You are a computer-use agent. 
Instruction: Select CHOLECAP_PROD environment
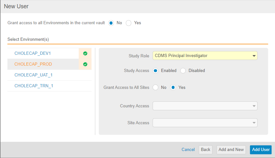[x=33, y=64]
